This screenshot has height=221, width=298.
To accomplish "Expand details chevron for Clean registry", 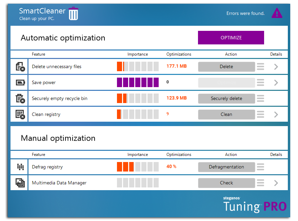I will coord(276,115).
